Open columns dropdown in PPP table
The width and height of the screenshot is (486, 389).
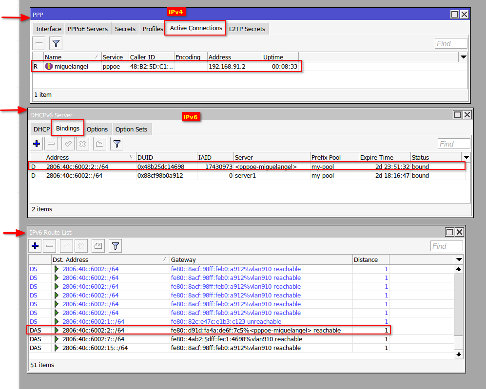point(464,57)
